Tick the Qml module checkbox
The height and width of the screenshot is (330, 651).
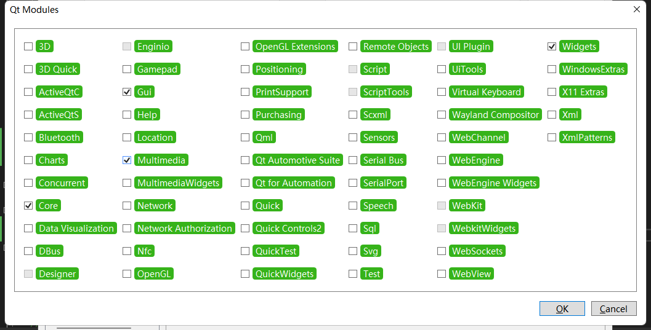pyautogui.click(x=245, y=137)
